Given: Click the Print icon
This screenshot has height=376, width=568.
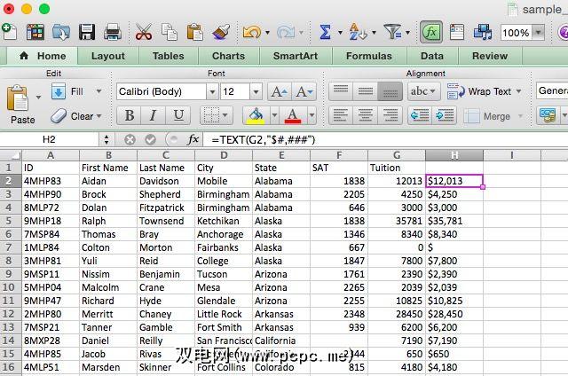Looking at the screenshot, I should click(113, 32).
